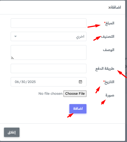Image resolution: width=127 pixels, height=142 pixels.
Task: Click the dropdown arrow in التصنيف field
Action: (x=15, y=36)
